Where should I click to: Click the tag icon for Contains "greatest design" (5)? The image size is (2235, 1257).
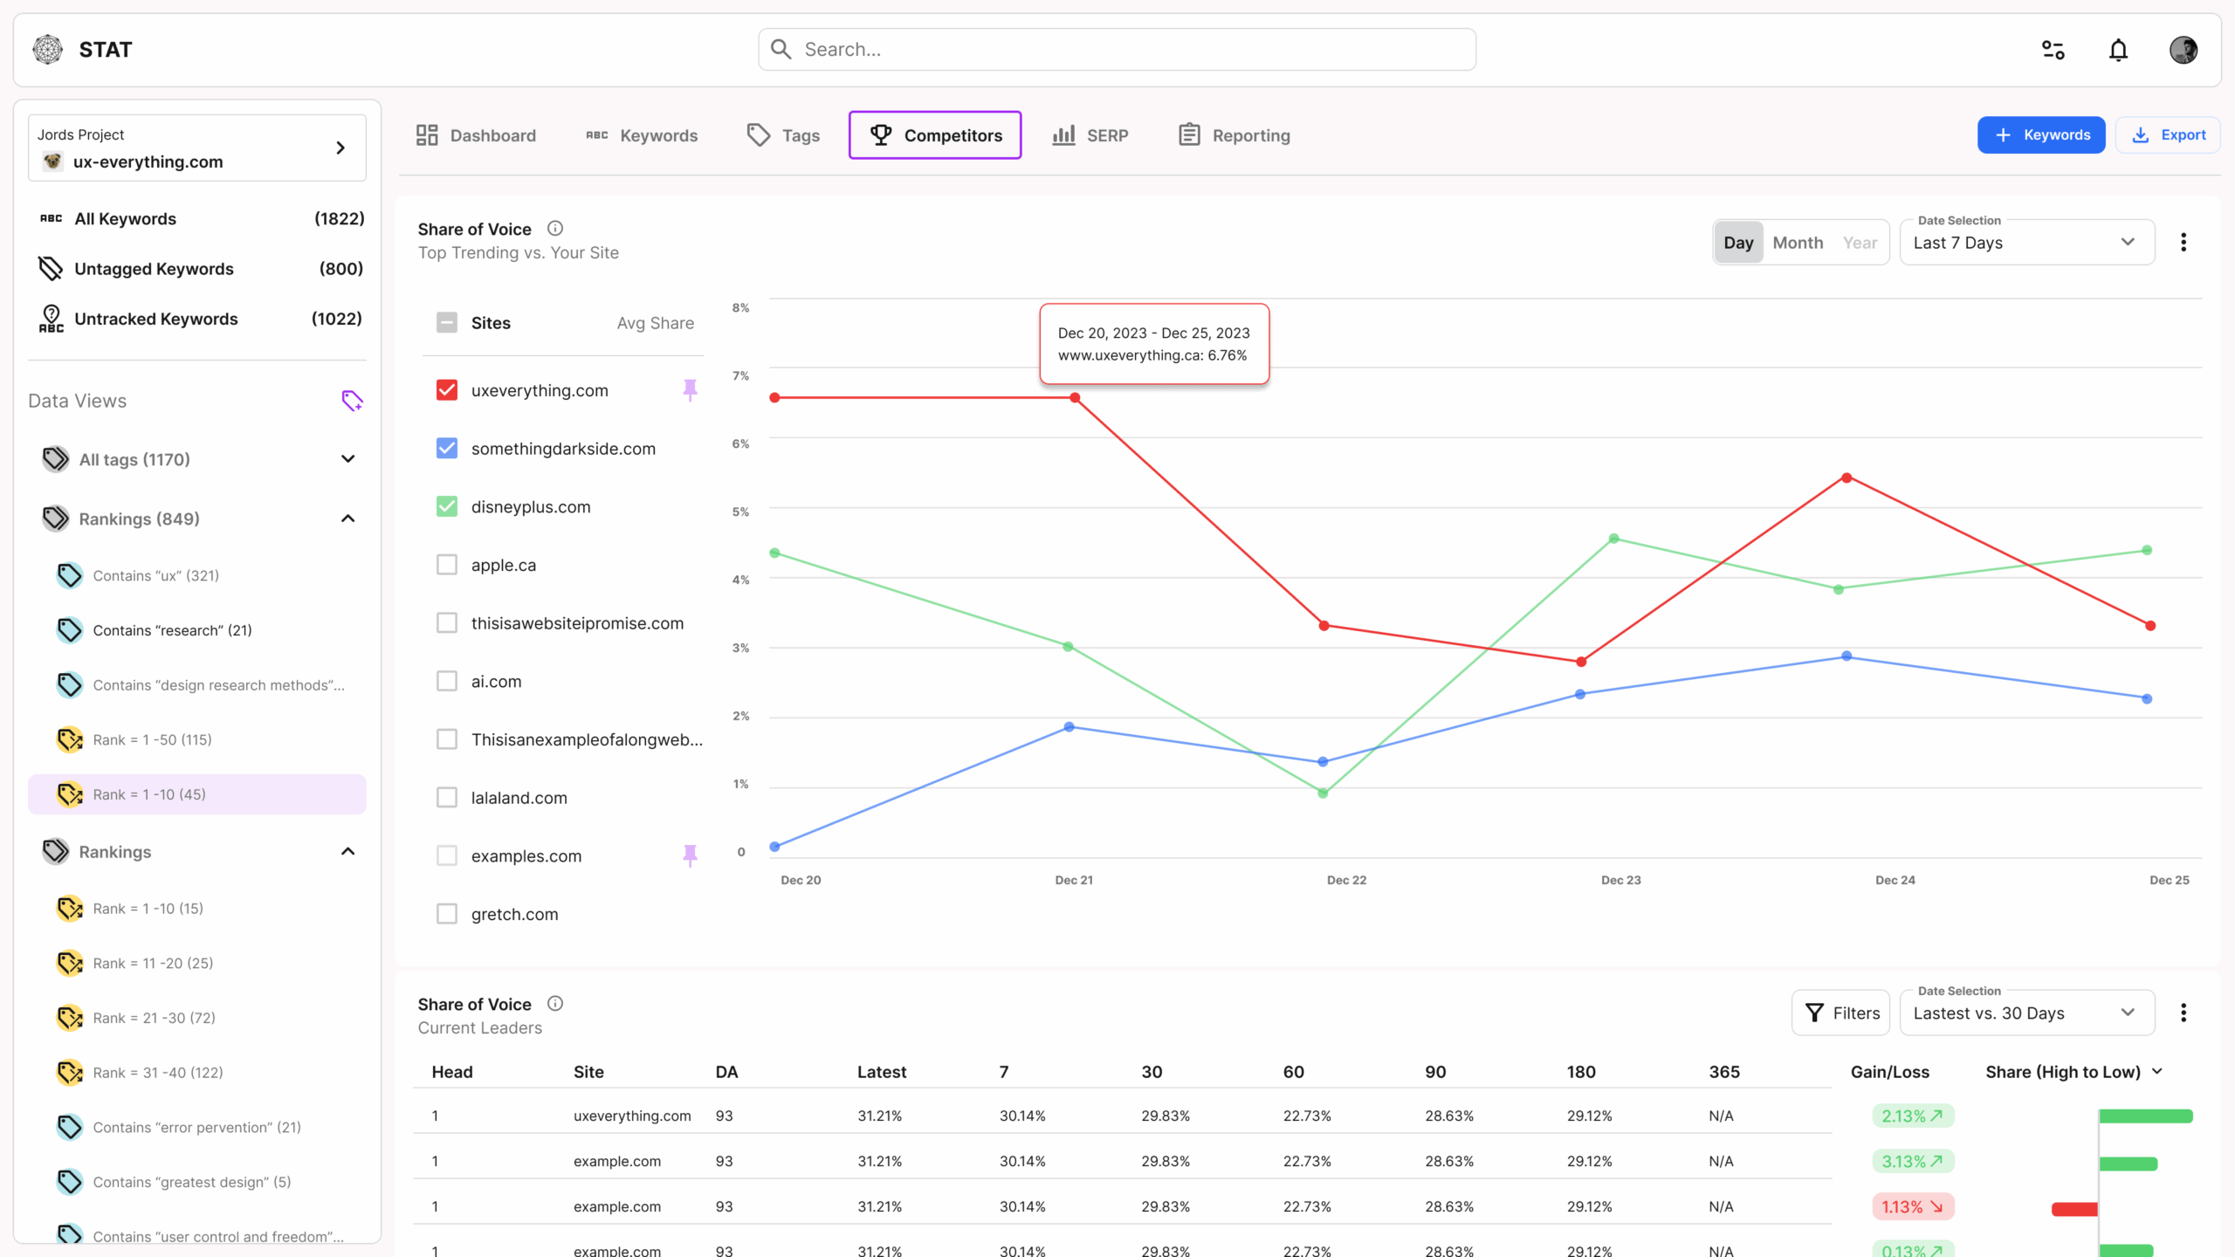pyautogui.click(x=70, y=1182)
